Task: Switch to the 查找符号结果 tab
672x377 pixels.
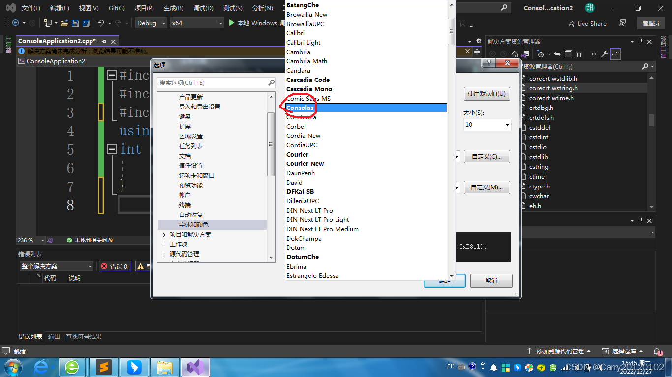Action: tap(84, 337)
